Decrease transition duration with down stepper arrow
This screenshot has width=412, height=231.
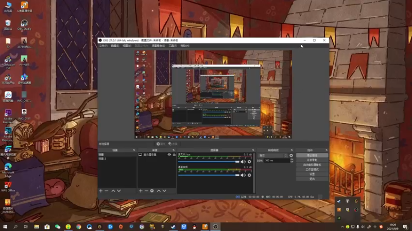pos(291,162)
